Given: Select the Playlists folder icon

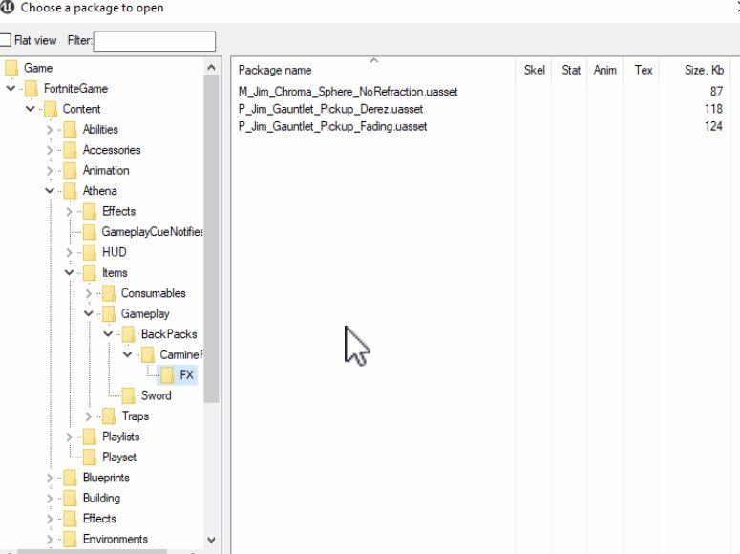Looking at the screenshot, I should pyautogui.click(x=89, y=437).
